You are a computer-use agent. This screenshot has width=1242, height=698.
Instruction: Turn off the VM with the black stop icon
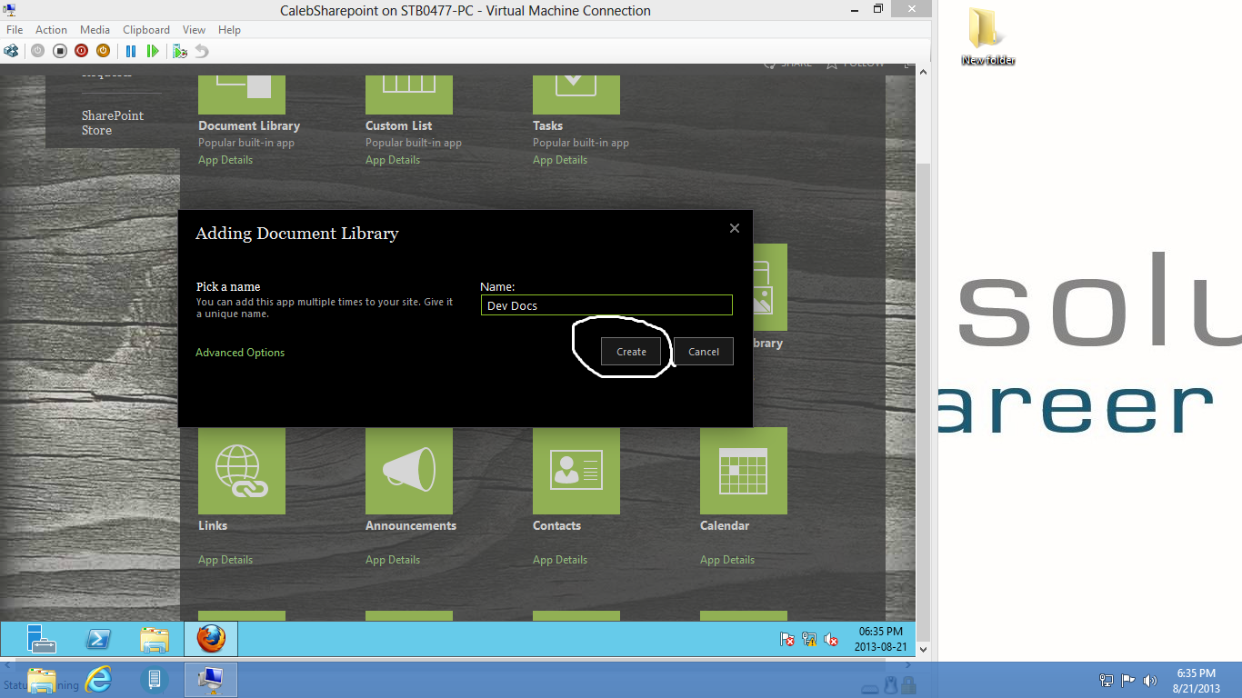tap(59, 51)
